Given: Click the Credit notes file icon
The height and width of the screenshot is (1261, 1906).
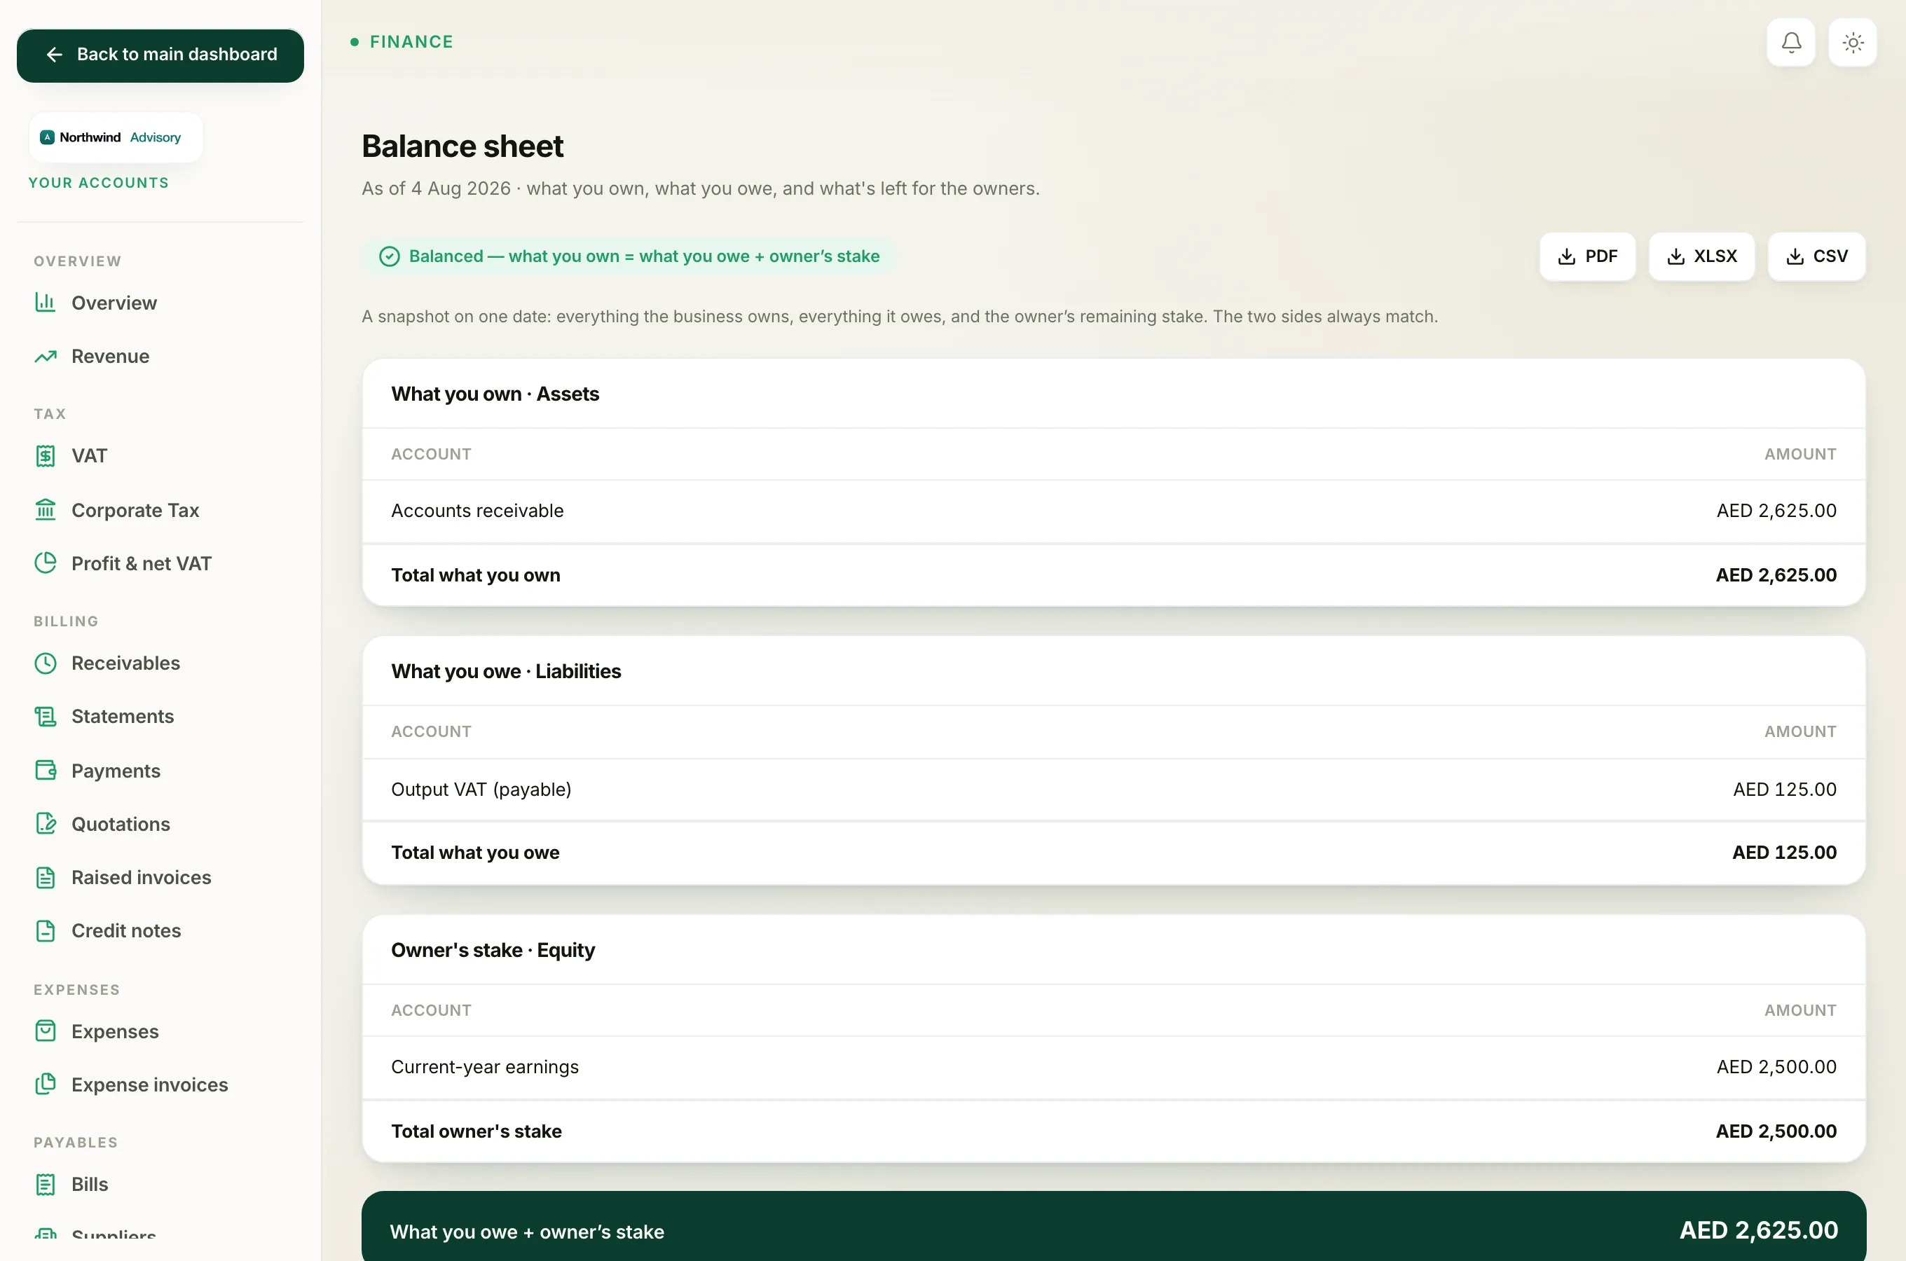Looking at the screenshot, I should [45, 930].
